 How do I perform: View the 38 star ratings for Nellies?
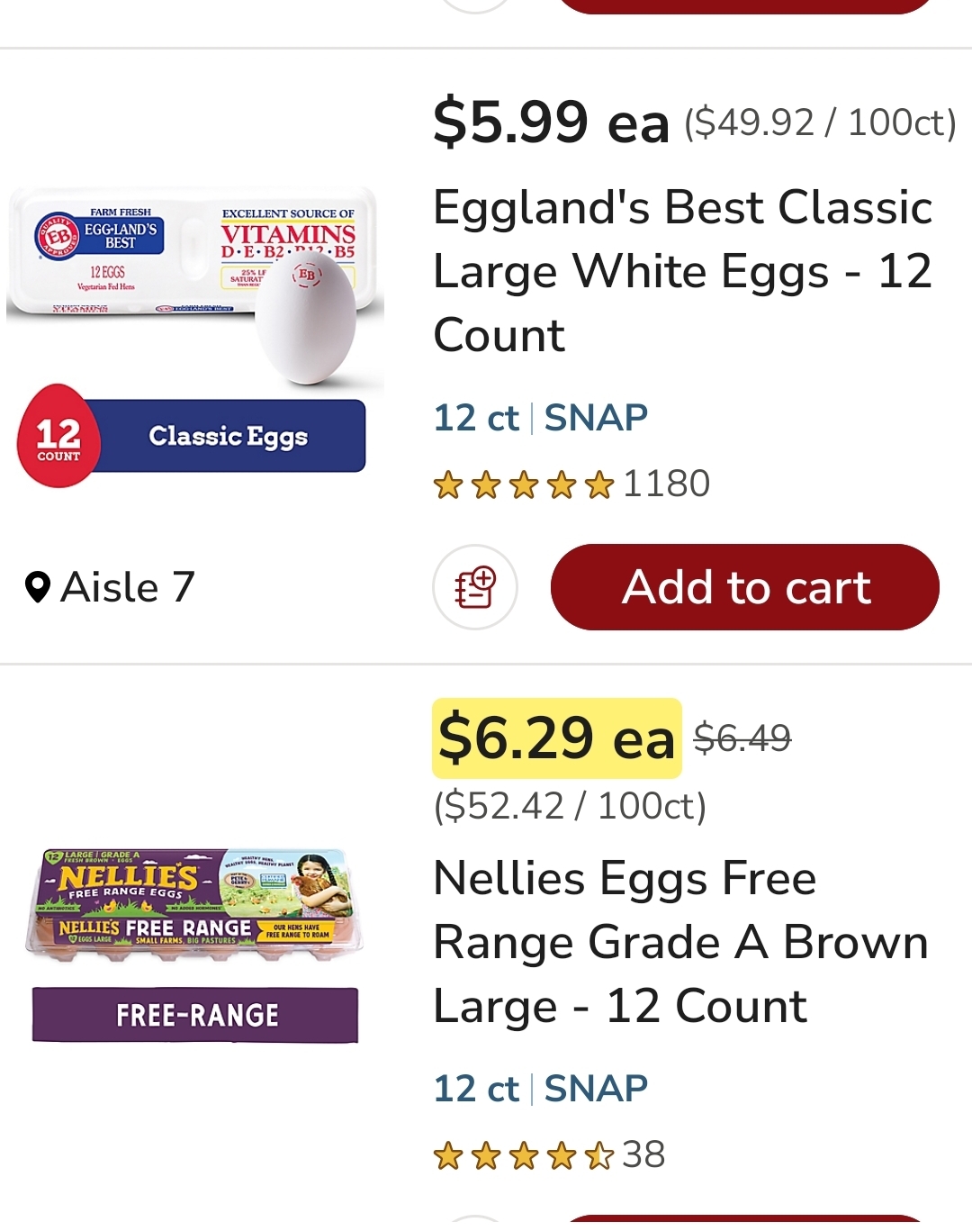[x=549, y=1155]
